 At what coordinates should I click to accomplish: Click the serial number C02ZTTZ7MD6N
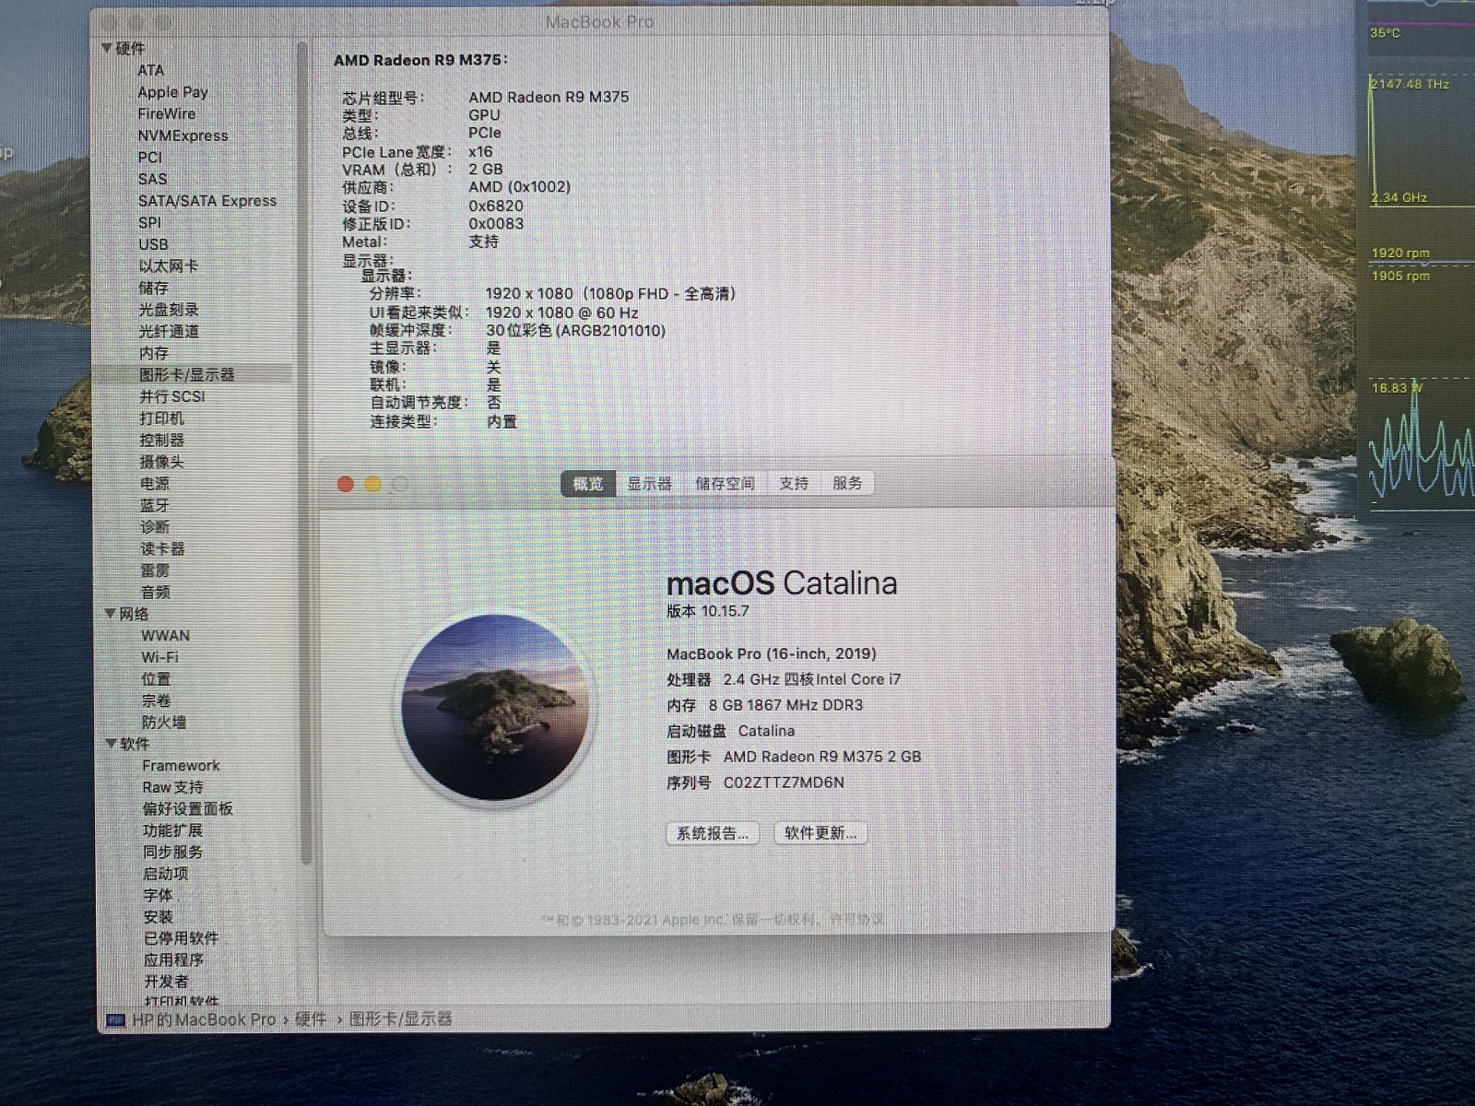click(x=784, y=782)
